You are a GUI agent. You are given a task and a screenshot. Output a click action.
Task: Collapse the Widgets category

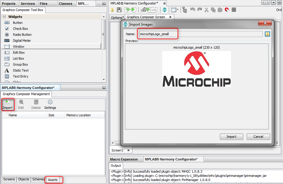click(x=4, y=17)
